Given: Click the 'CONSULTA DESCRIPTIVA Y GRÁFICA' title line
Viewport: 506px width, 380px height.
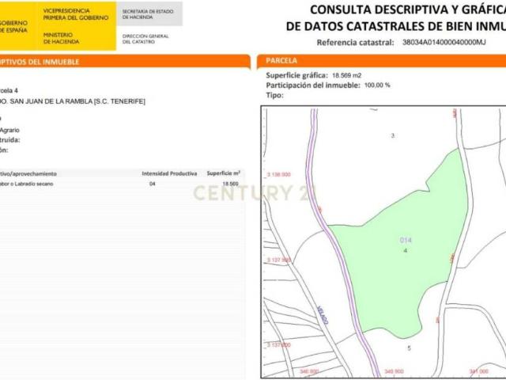Looking at the screenshot, I should click(x=408, y=9).
